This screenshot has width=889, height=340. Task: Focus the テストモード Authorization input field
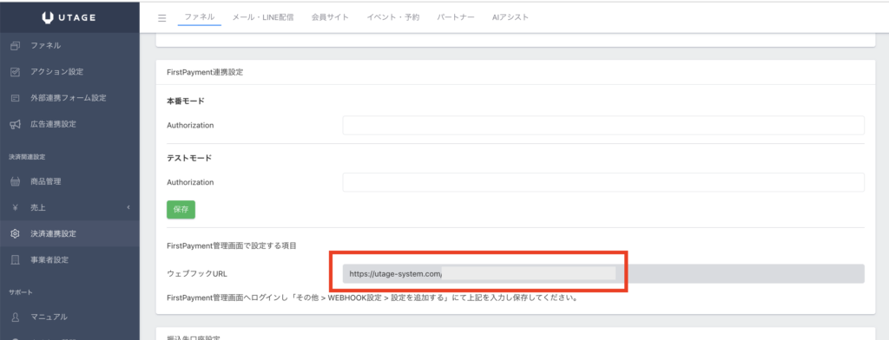[x=603, y=182]
